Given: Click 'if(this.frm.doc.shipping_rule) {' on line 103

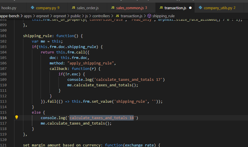Looking at the screenshot, I should click(x=67, y=47).
